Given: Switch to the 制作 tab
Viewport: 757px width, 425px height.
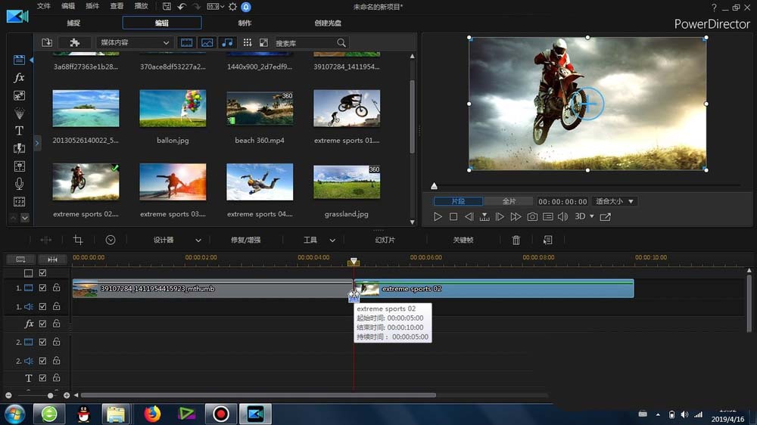Looking at the screenshot, I should [x=245, y=23].
